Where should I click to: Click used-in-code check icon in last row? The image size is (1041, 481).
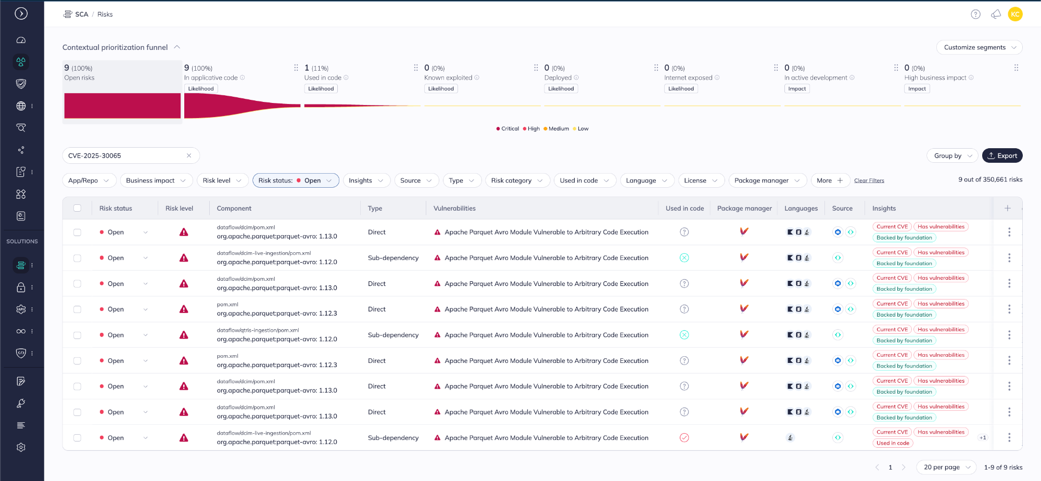pos(684,438)
